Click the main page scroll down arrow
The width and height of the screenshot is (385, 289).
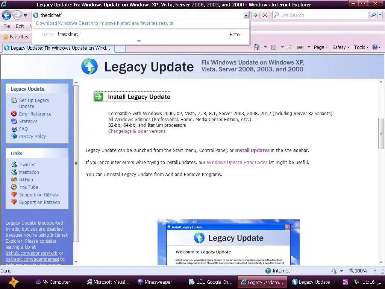[x=381, y=262]
